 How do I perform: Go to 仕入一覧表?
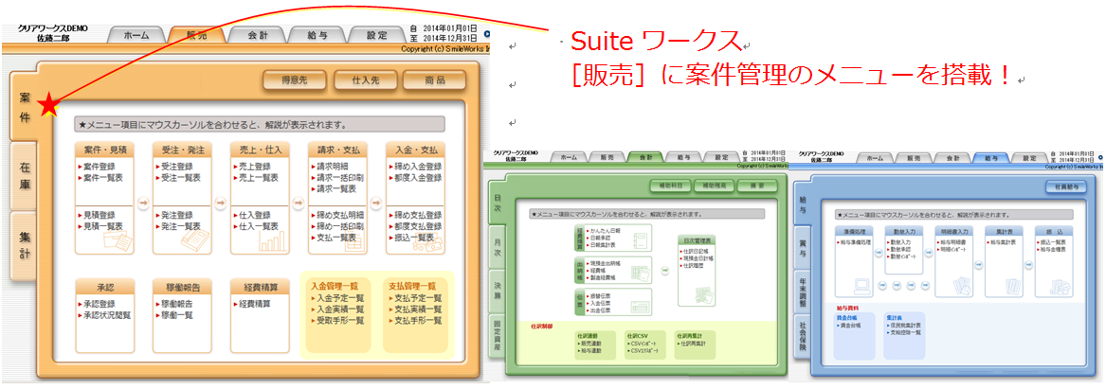[x=257, y=226]
